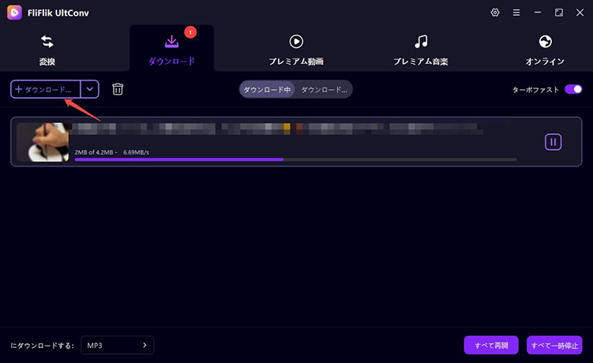Toggle the ターボファスト switch
The width and height of the screenshot is (593, 363).
click(x=573, y=89)
